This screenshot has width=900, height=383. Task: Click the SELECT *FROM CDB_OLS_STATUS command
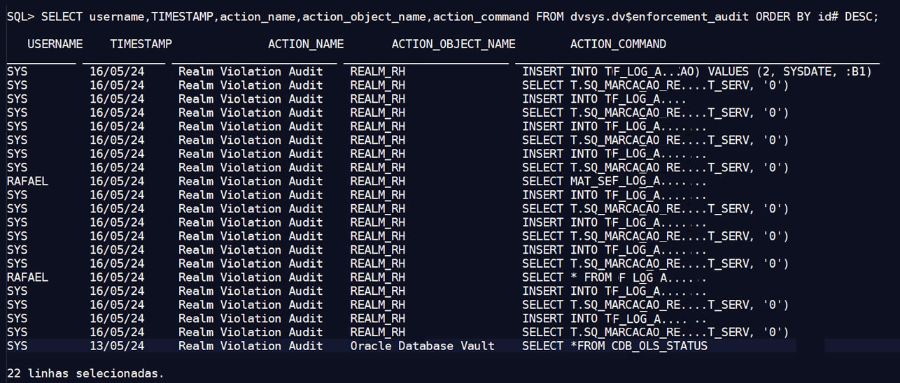614,346
